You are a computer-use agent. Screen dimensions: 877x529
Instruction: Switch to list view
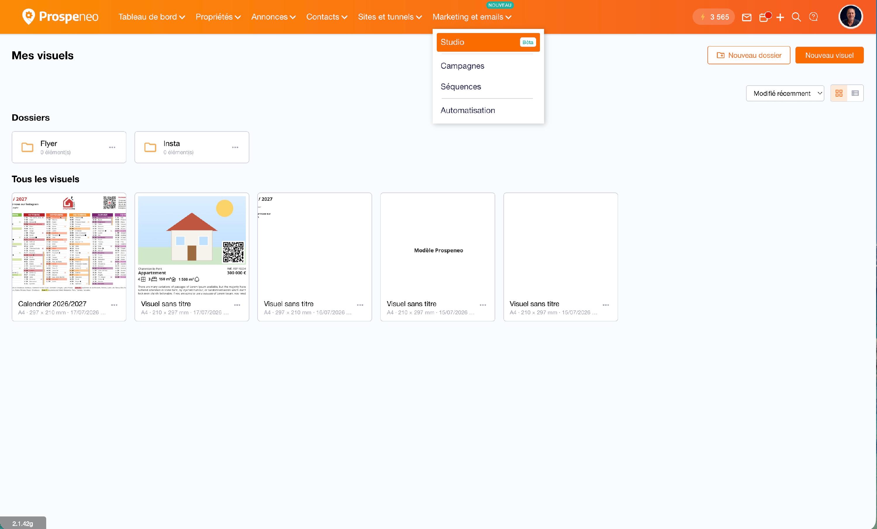point(855,93)
